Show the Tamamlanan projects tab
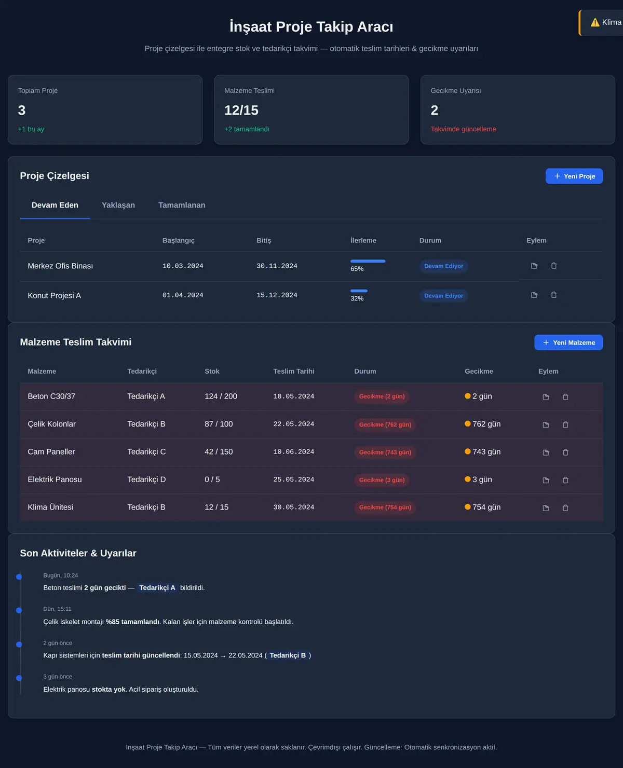Image resolution: width=623 pixels, height=768 pixels. [x=182, y=205]
